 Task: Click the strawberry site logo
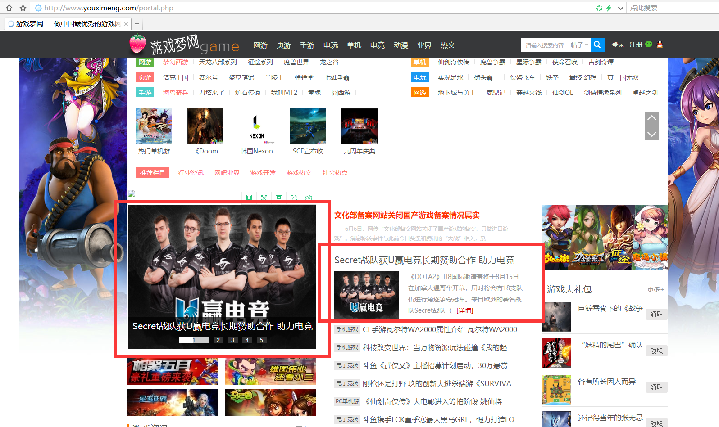(x=137, y=44)
